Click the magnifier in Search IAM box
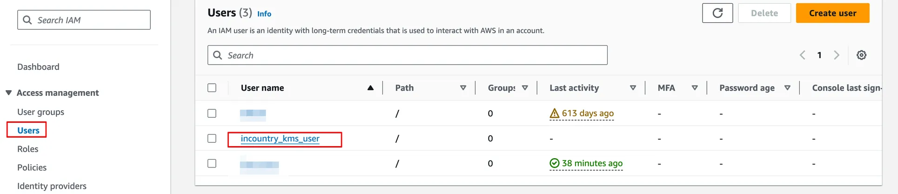 pyautogui.click(x=27, y=20)
